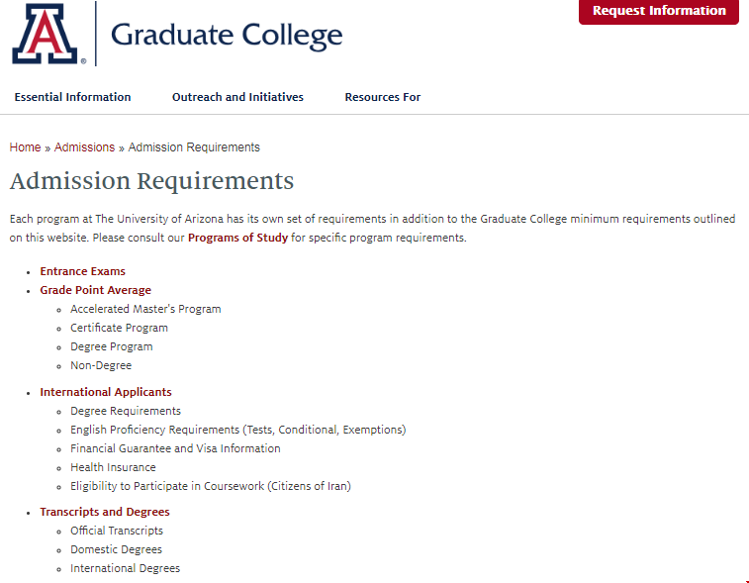Screen dimensions: 749x583
Task: Click the Health Insurance item
Action: (x=113, y=467)
